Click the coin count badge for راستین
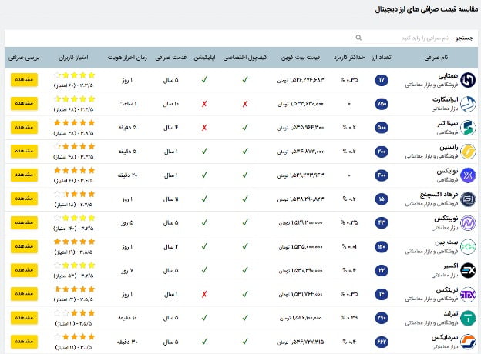 point(382,152)
